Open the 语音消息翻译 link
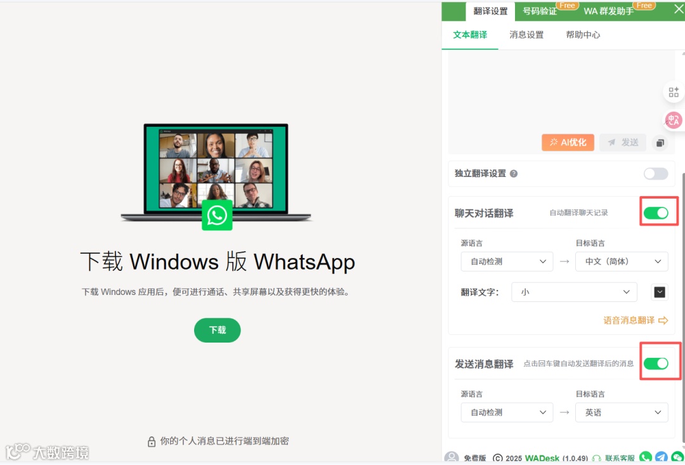 pyautogui.click(x=636, y=321)
